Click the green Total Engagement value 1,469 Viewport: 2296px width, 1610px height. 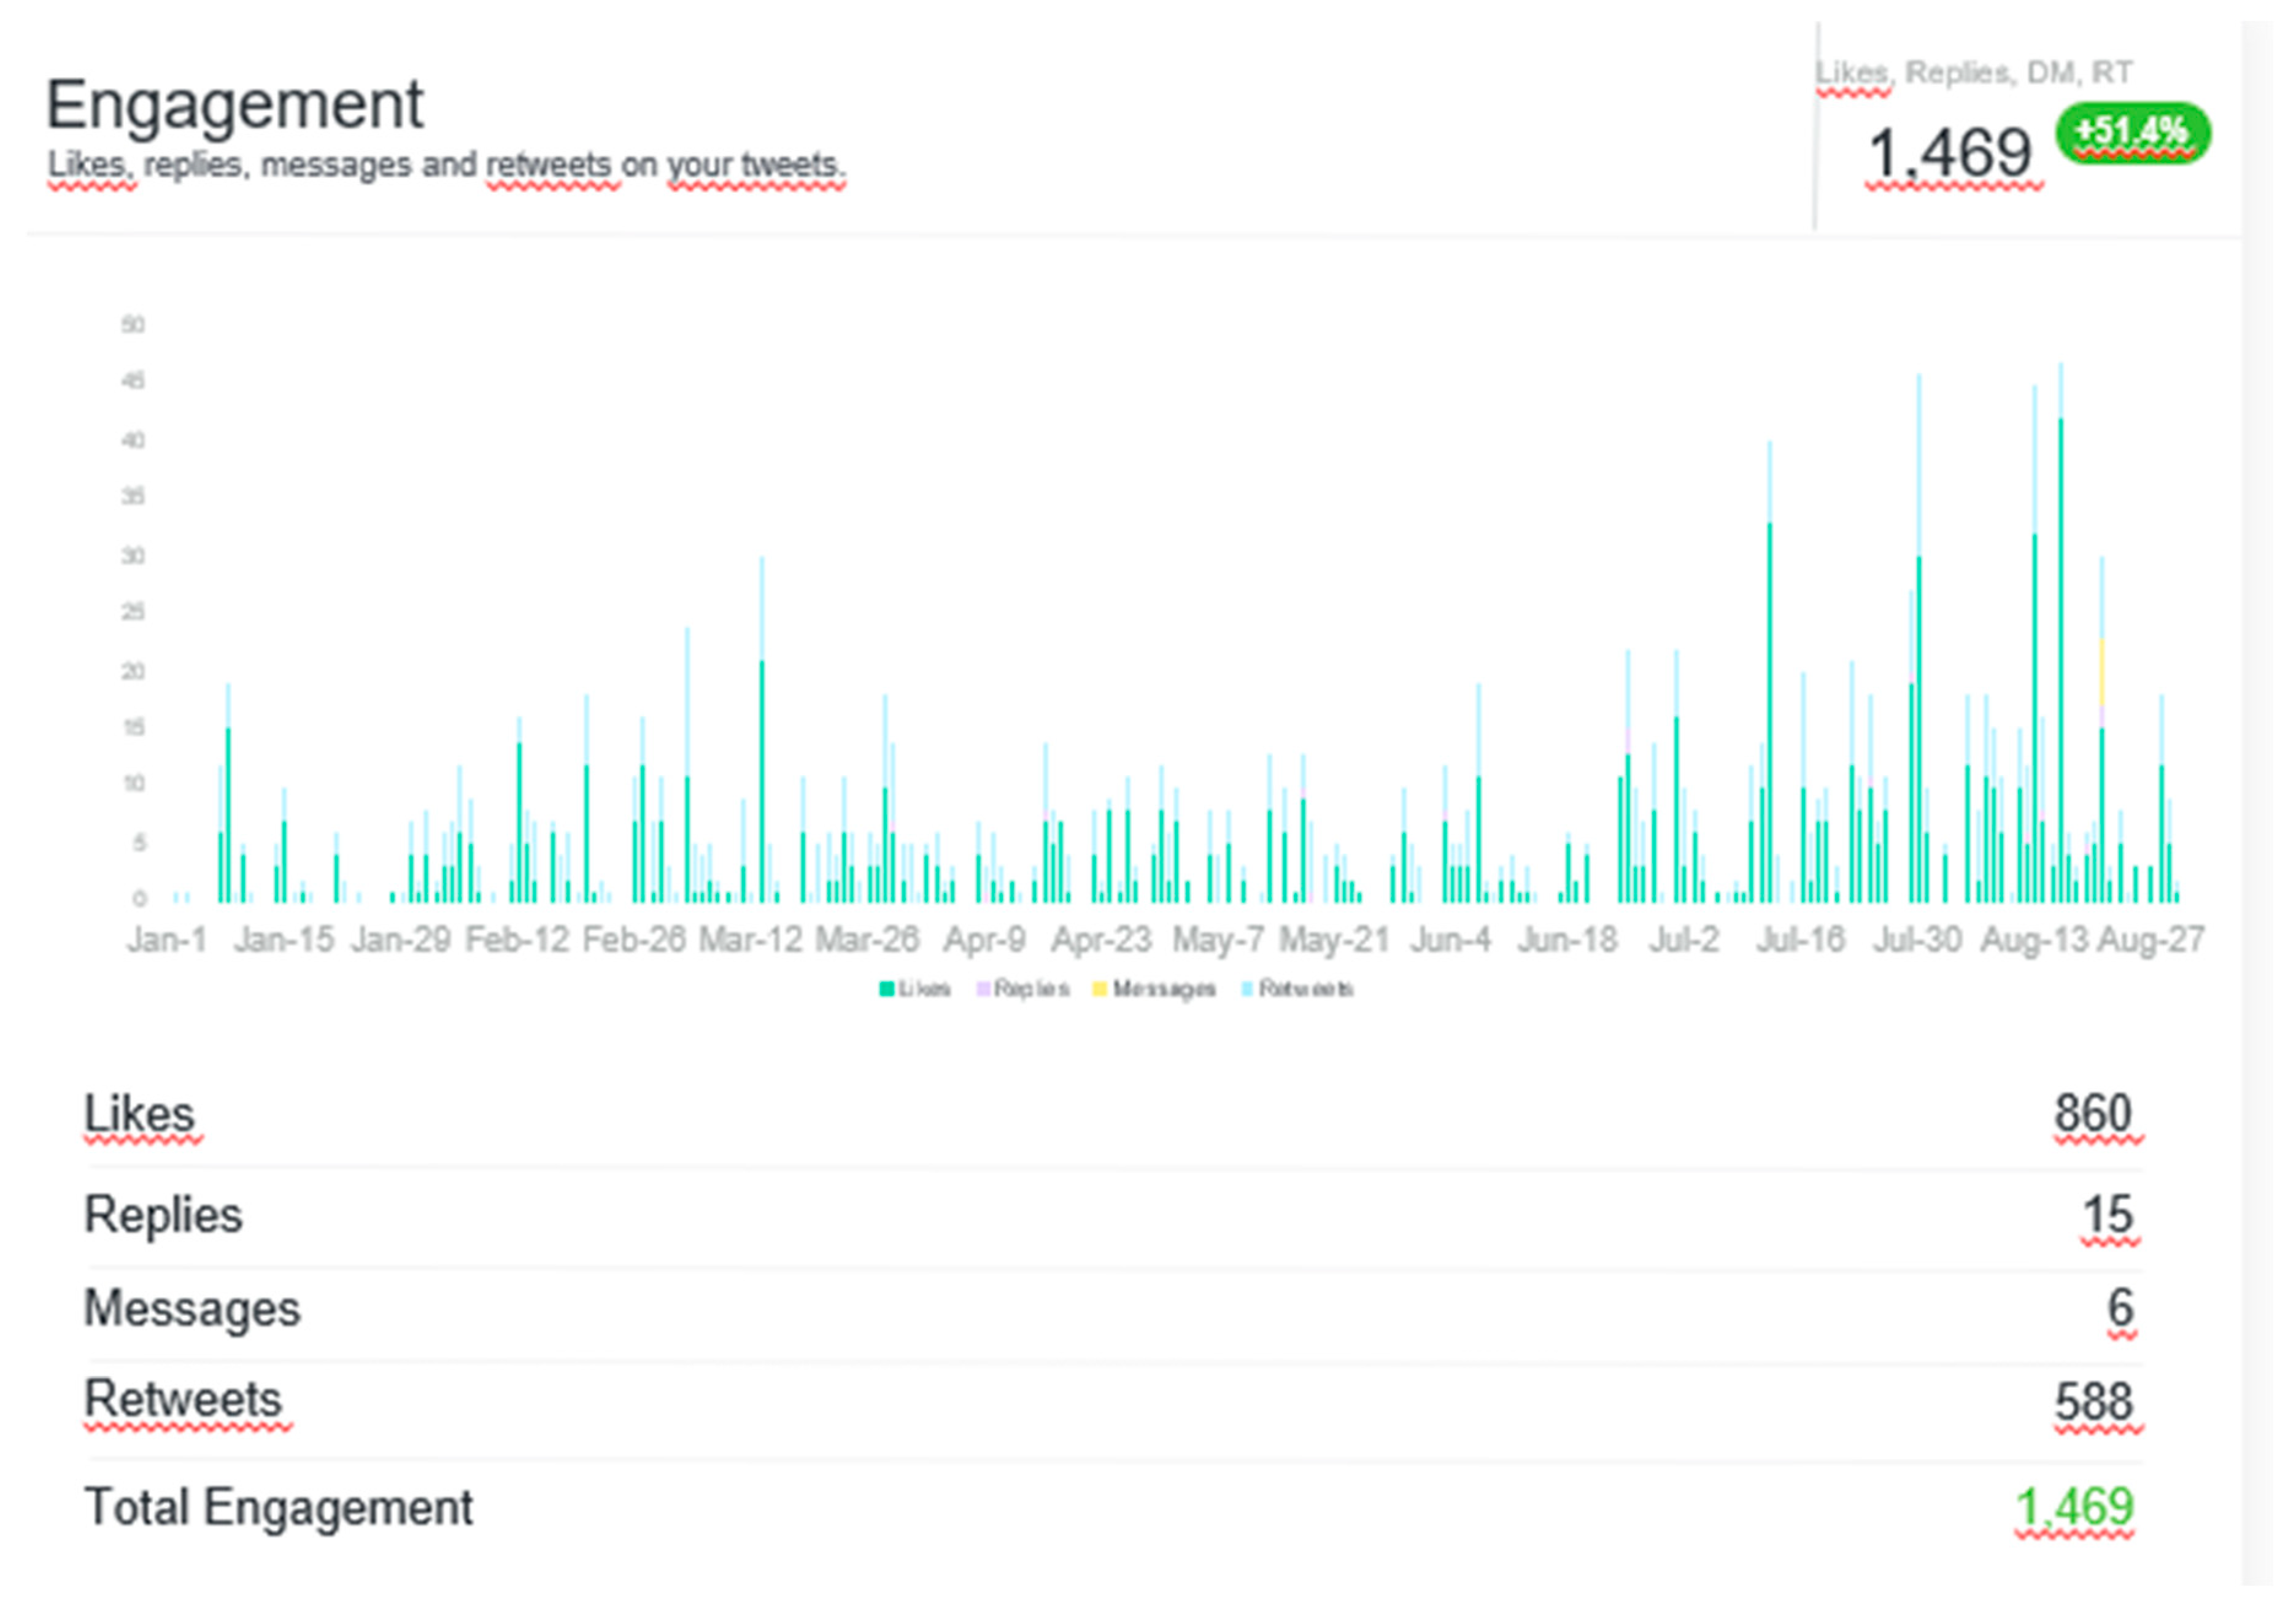[x=2075, y=1508]
